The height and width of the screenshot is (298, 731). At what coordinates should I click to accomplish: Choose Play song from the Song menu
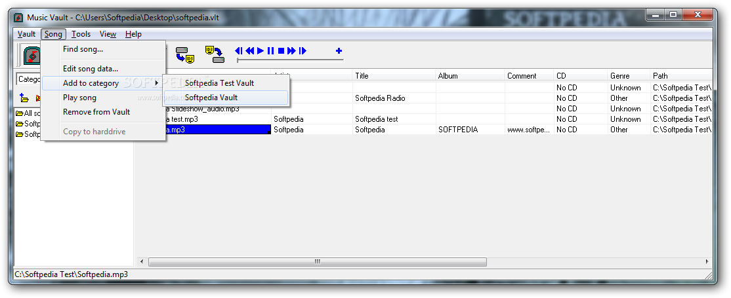coord(104,98)
